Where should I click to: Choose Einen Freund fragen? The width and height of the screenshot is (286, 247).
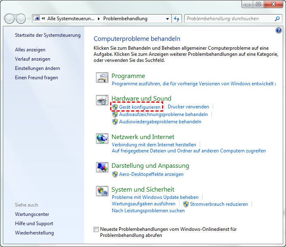coord(36,78)
